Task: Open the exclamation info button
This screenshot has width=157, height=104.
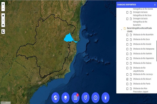Action: 96,98
